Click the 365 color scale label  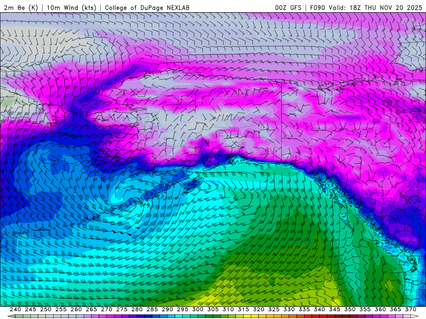(396, 309)
